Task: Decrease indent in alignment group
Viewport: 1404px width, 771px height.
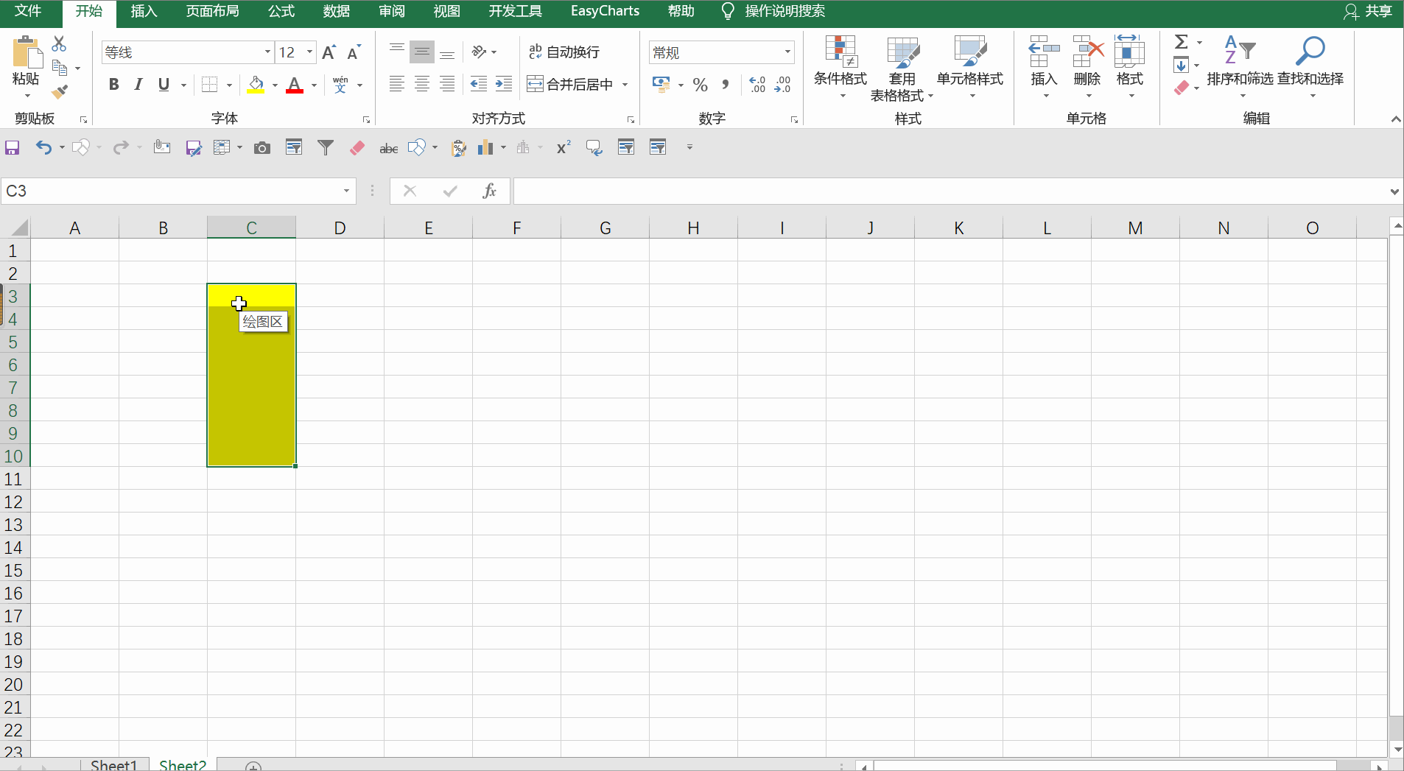Action: [x=479, y=84]
